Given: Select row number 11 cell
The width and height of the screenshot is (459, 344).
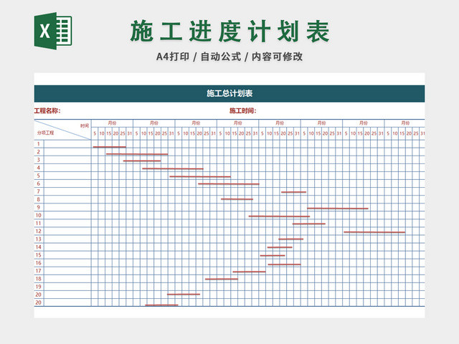Looking at the screenshot, I should click(x=39, y=223).
